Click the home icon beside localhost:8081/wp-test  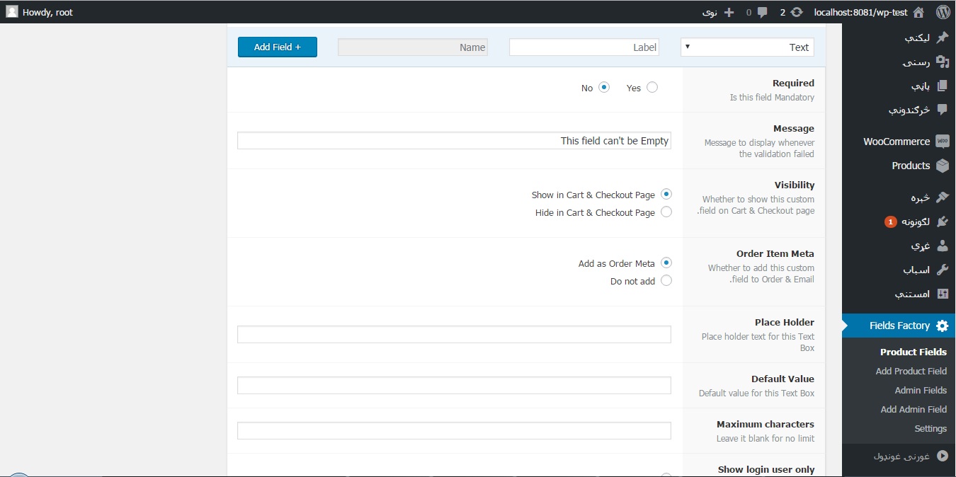click(x=918, y=12)
